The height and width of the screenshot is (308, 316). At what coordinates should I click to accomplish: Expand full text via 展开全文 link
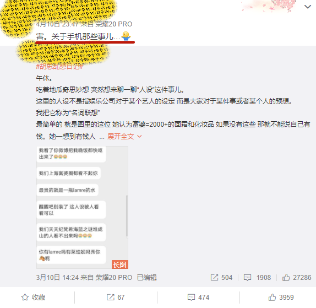121,137
